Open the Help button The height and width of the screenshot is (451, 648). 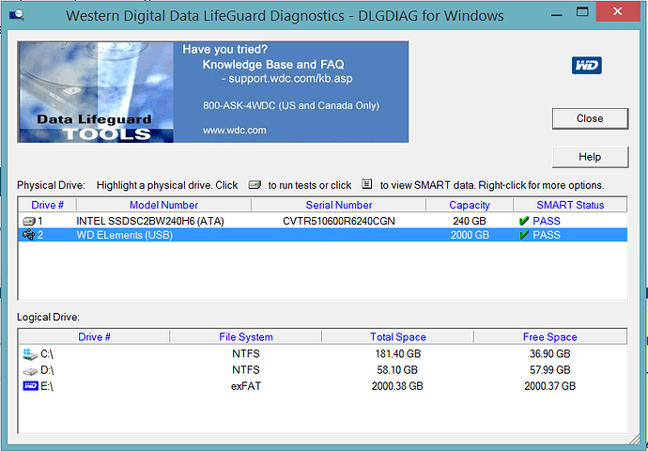(x=590, y=157)
